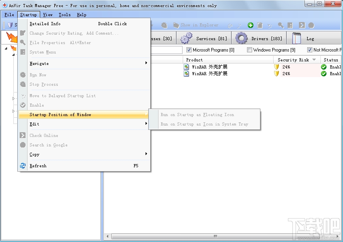343x242 pixels.
Task: Click the Drivers gear icon
Action: [x=242, y=38]
